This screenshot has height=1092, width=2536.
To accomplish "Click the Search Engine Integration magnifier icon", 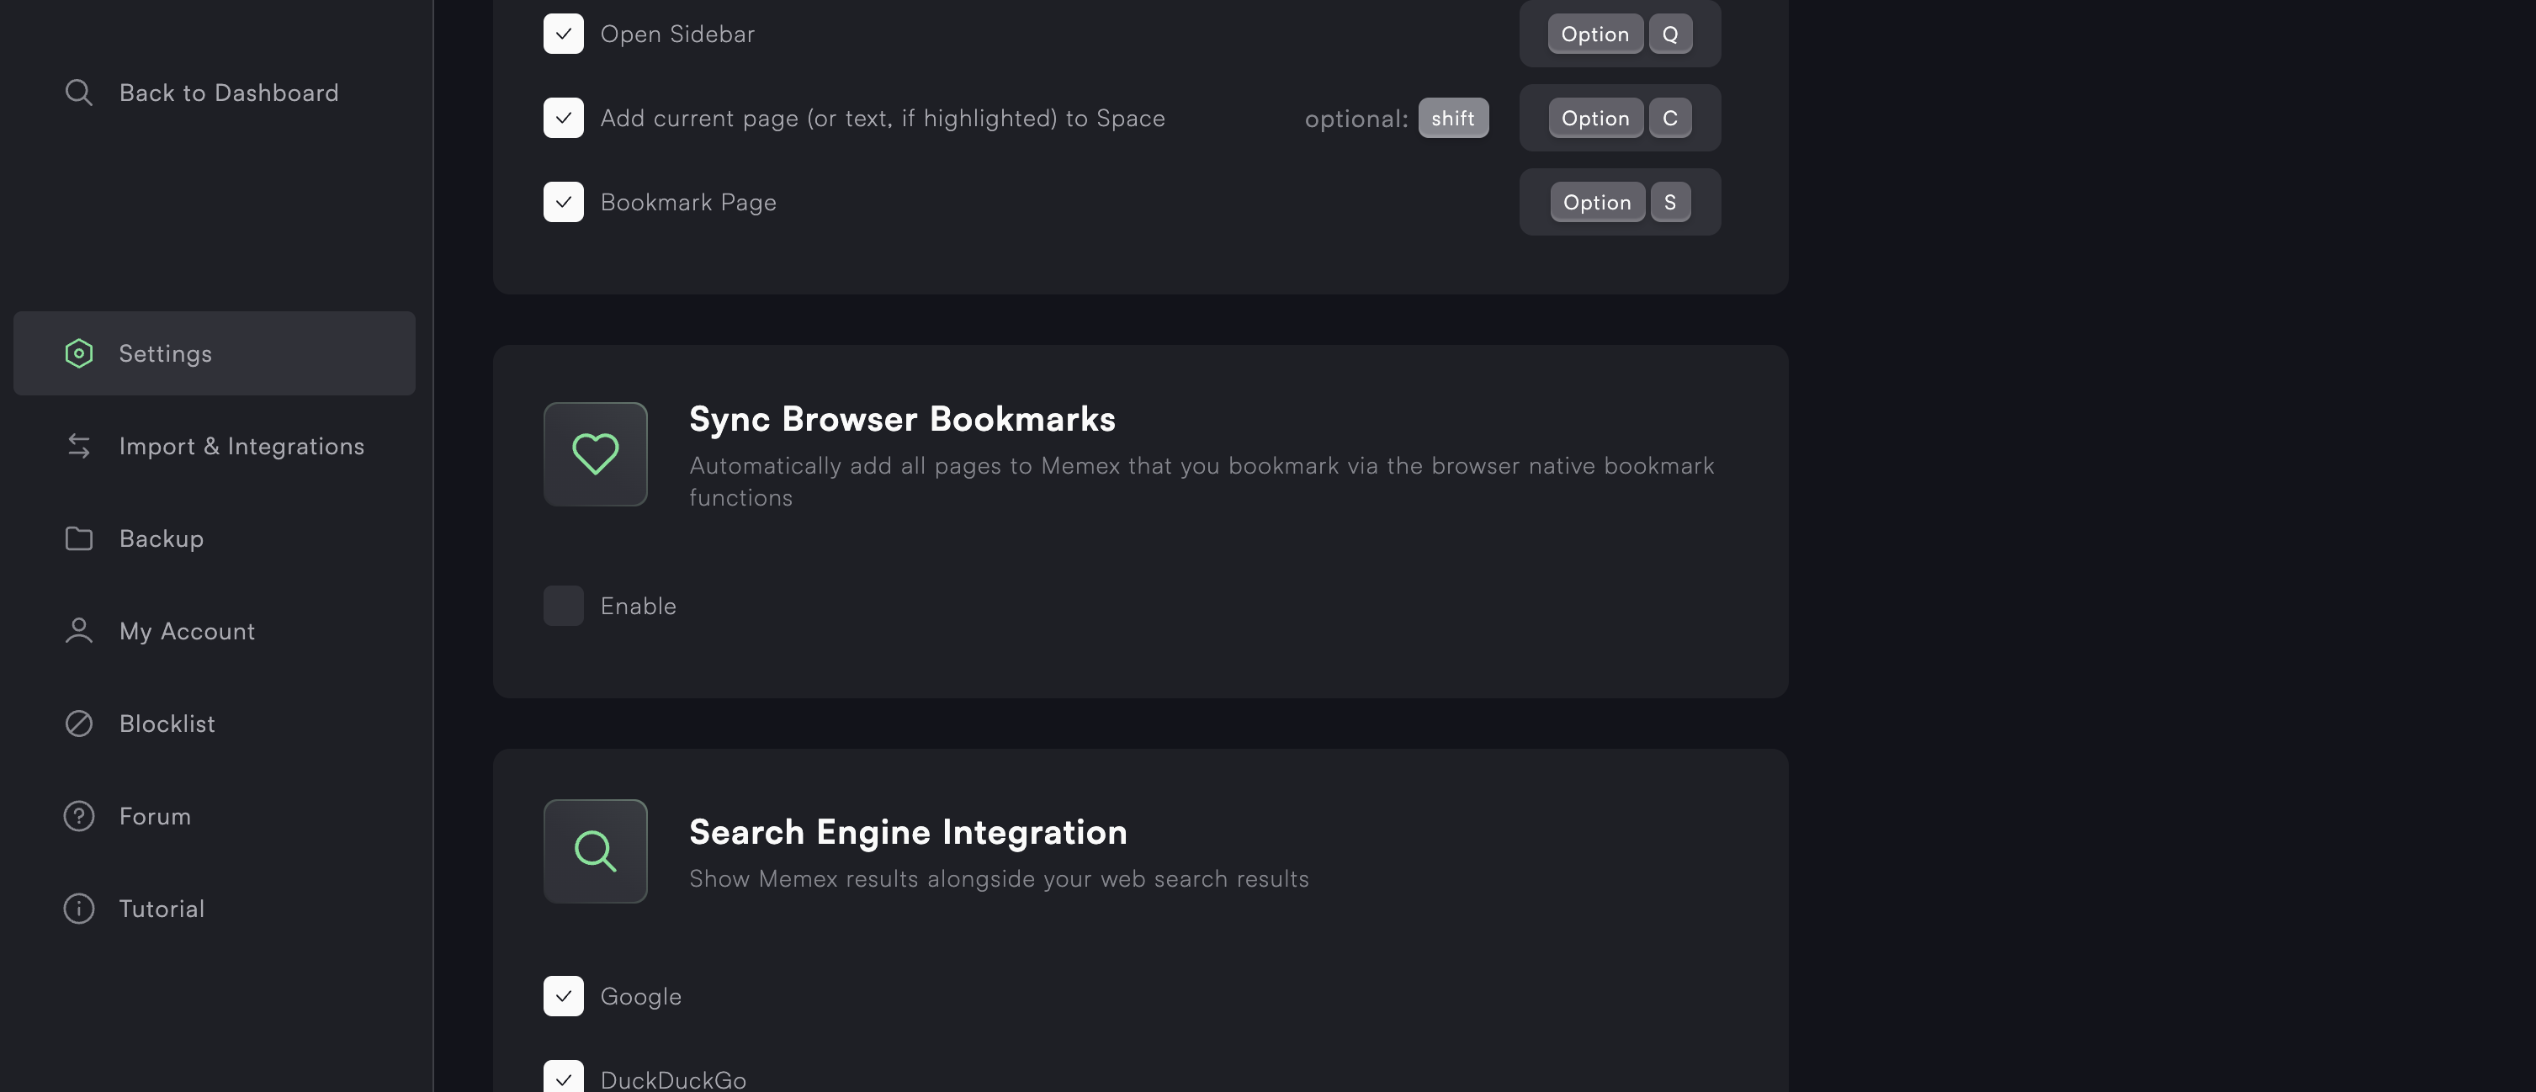I will pyautogui.click(x=596, y=851).
